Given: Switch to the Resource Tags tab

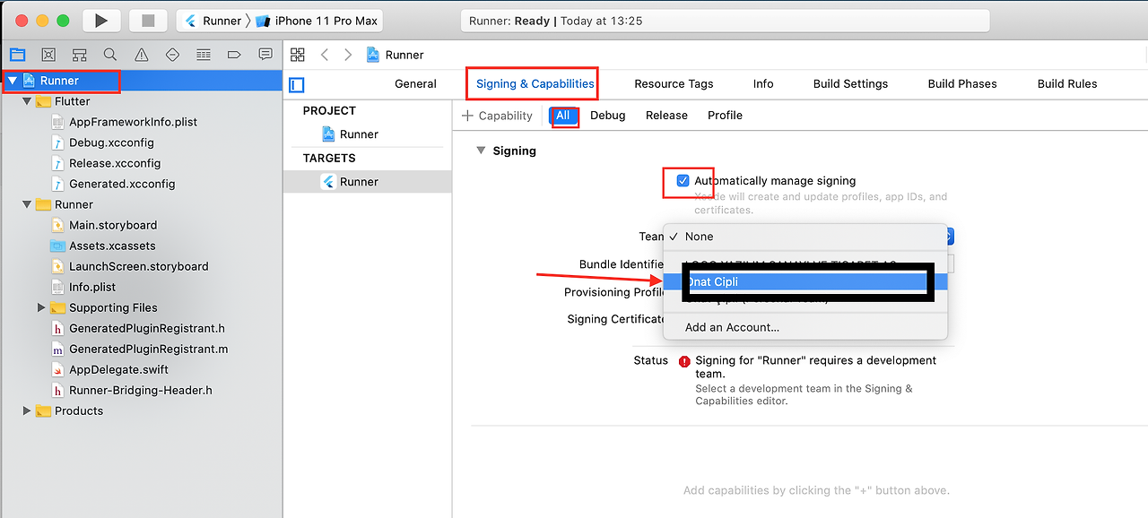Looking at the screenshot, I should (x=674, y=83).
